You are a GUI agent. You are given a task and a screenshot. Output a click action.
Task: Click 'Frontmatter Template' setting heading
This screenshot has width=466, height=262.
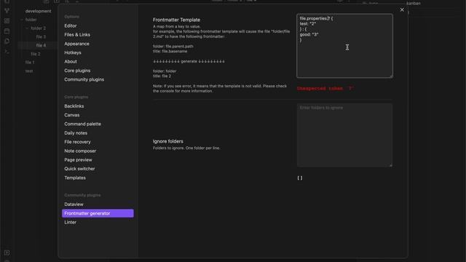coord(176,20)
